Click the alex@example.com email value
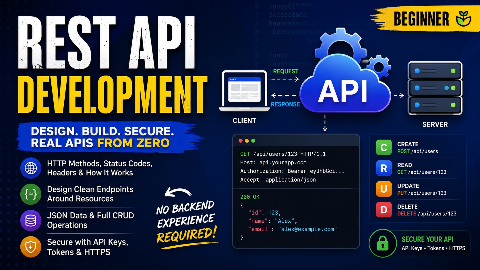480x270 pixels. [307, 229]
